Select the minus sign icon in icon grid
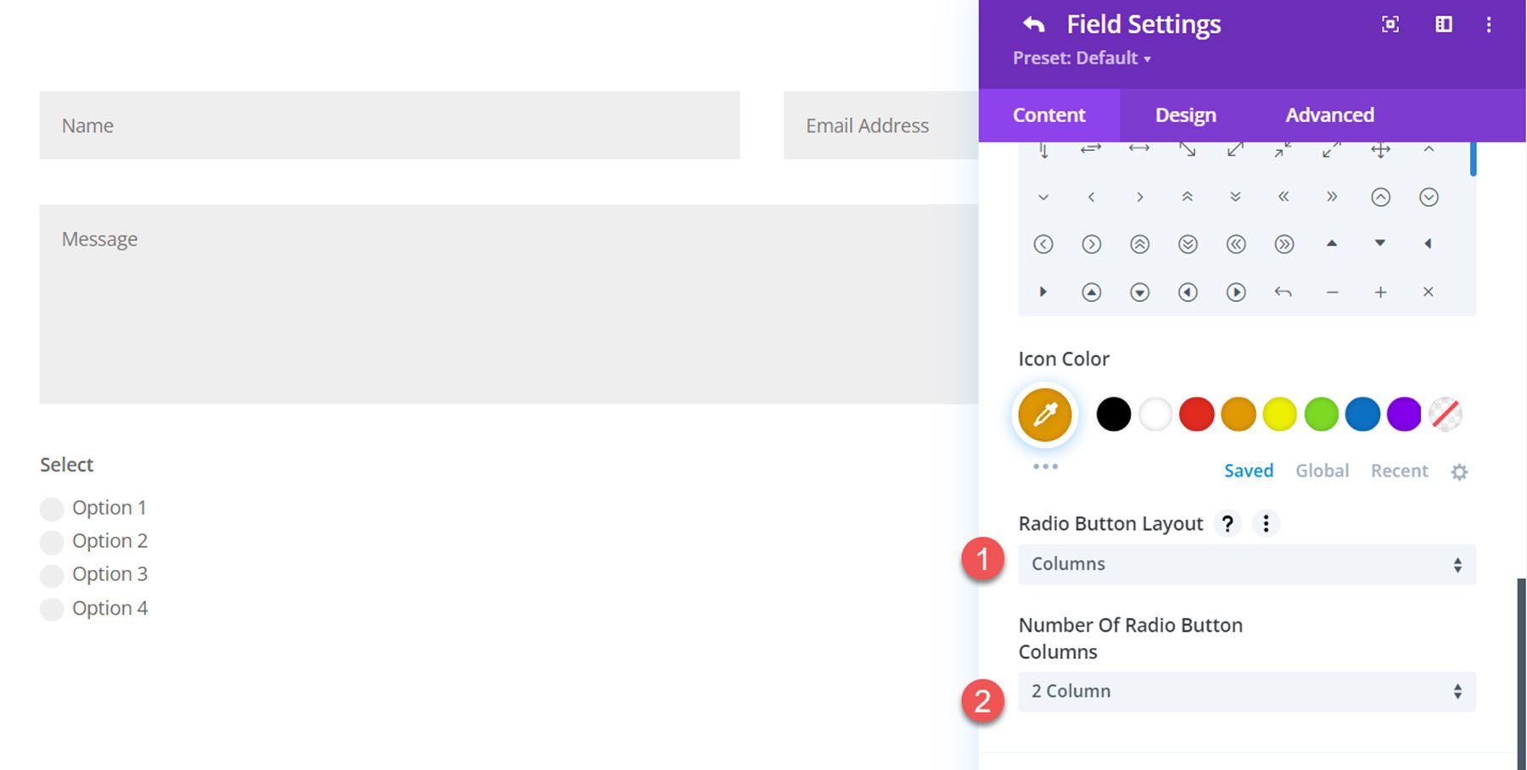The image size is (1527, 770). (1332, 293)
